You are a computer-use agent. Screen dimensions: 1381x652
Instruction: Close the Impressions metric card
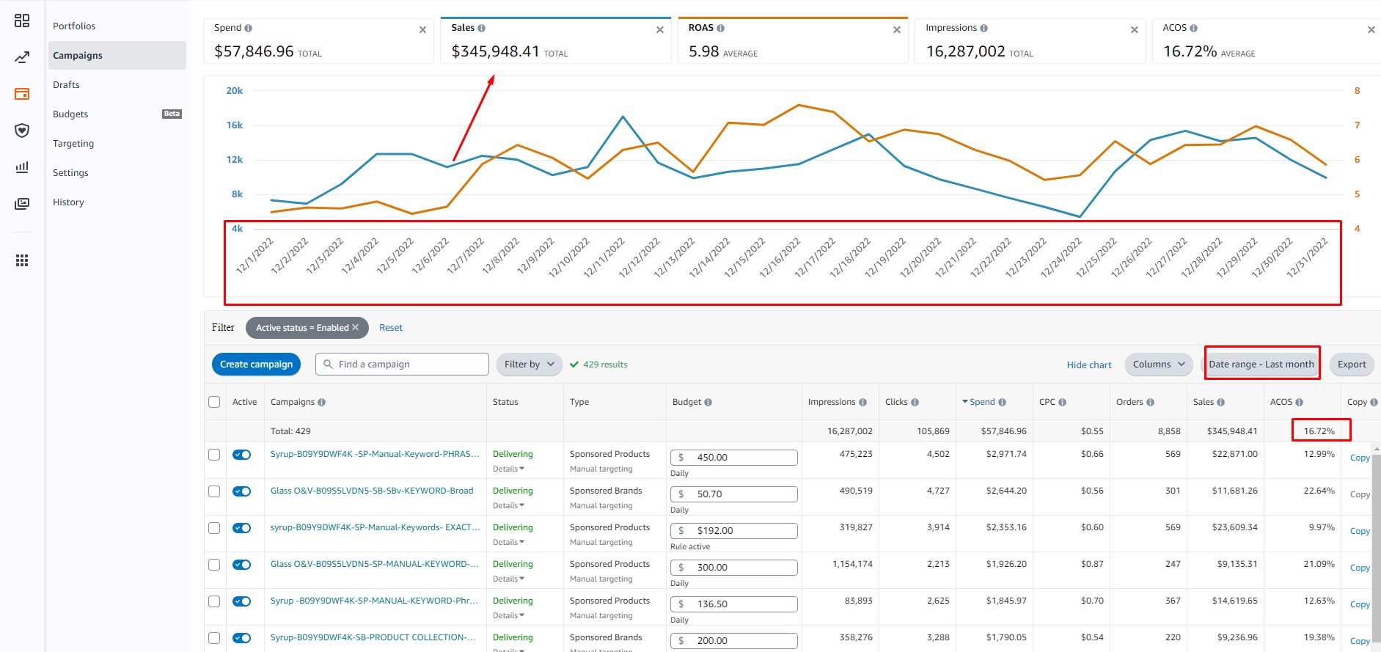pyautogui.click(x=1135, y=30)
